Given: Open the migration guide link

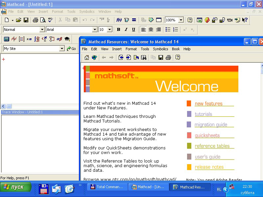Looking at the screenshot, I should coord(211,125).
